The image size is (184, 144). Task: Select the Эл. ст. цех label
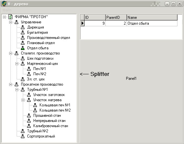pyautogui.click(x=36, y=79)
